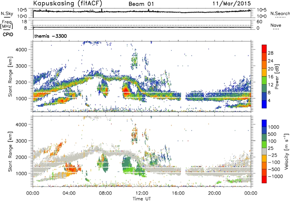The width and height of the screenshot is (290, 201).
Task: Click the -1000 tick on velocity colorbar
Action: click(275, 176)
